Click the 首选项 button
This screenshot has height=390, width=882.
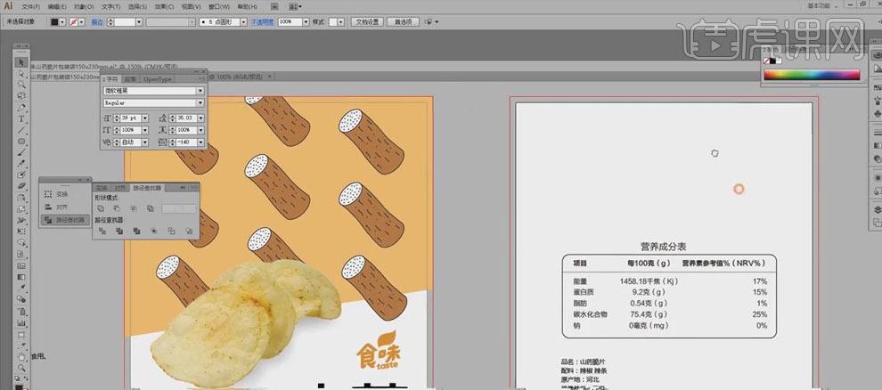click(403, 22)
